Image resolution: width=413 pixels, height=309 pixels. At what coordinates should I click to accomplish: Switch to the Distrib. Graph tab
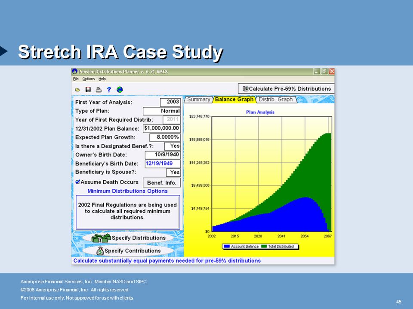coord(276,100)
